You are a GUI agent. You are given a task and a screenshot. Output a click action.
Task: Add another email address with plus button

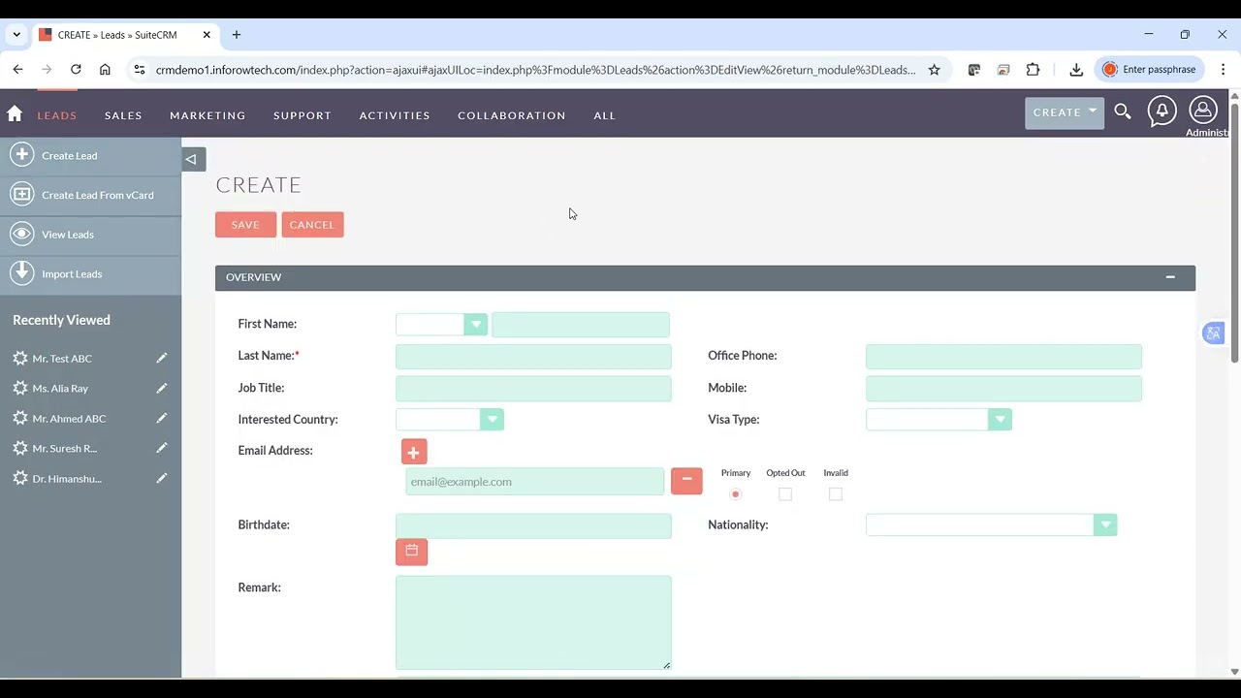[414, 452]
